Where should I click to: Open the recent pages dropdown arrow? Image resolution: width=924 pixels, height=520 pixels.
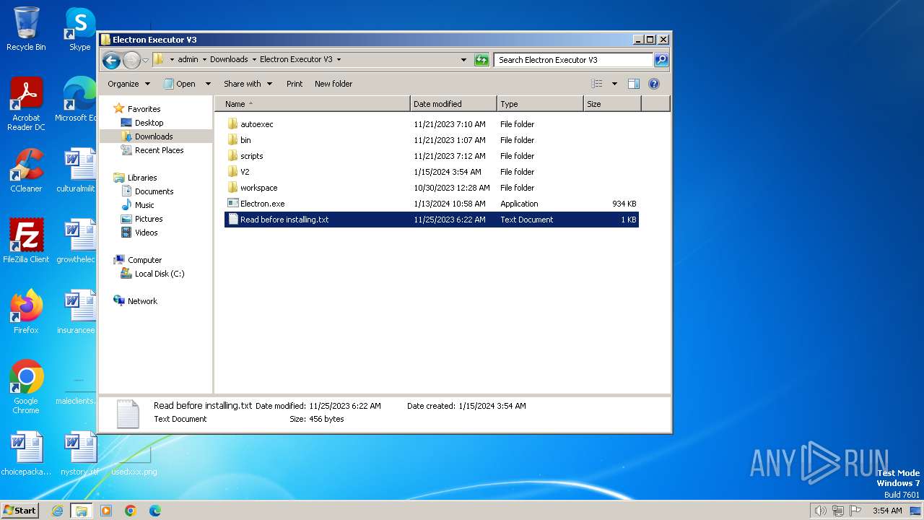pos(145,60)
